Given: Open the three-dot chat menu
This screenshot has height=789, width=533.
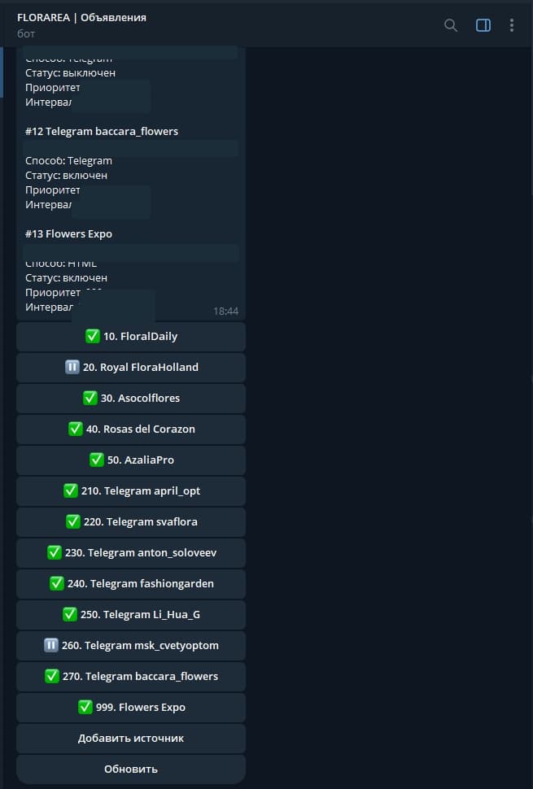Looking at the screenshot, I should [x=511, y=25].
